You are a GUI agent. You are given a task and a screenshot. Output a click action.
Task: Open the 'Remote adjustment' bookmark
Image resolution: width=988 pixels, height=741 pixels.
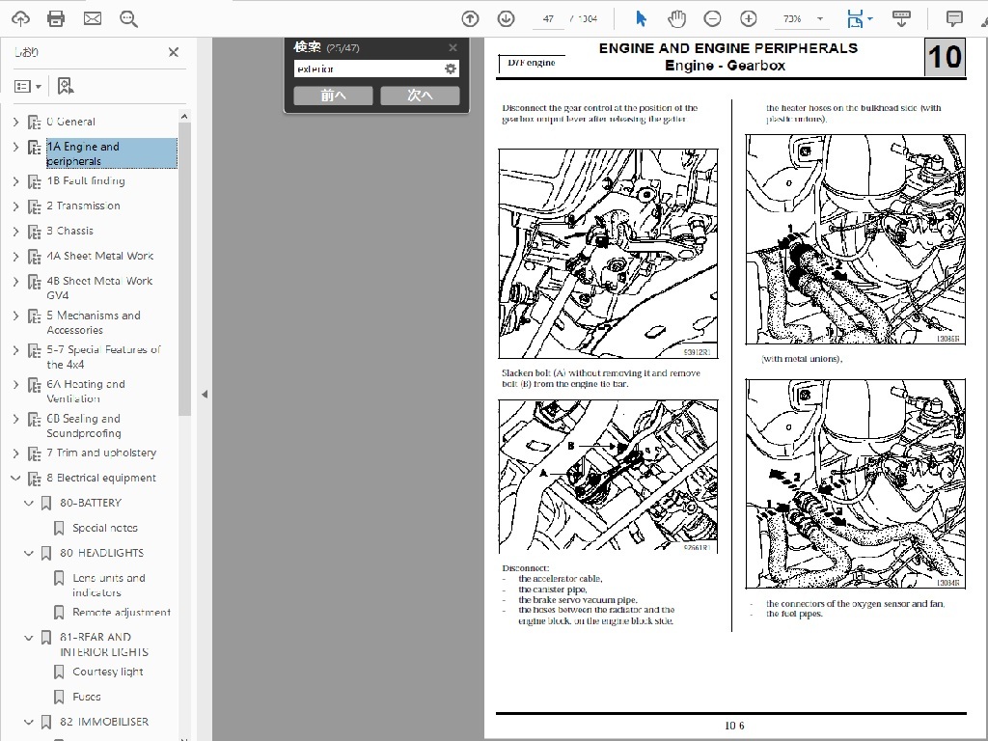click(122, 613)
